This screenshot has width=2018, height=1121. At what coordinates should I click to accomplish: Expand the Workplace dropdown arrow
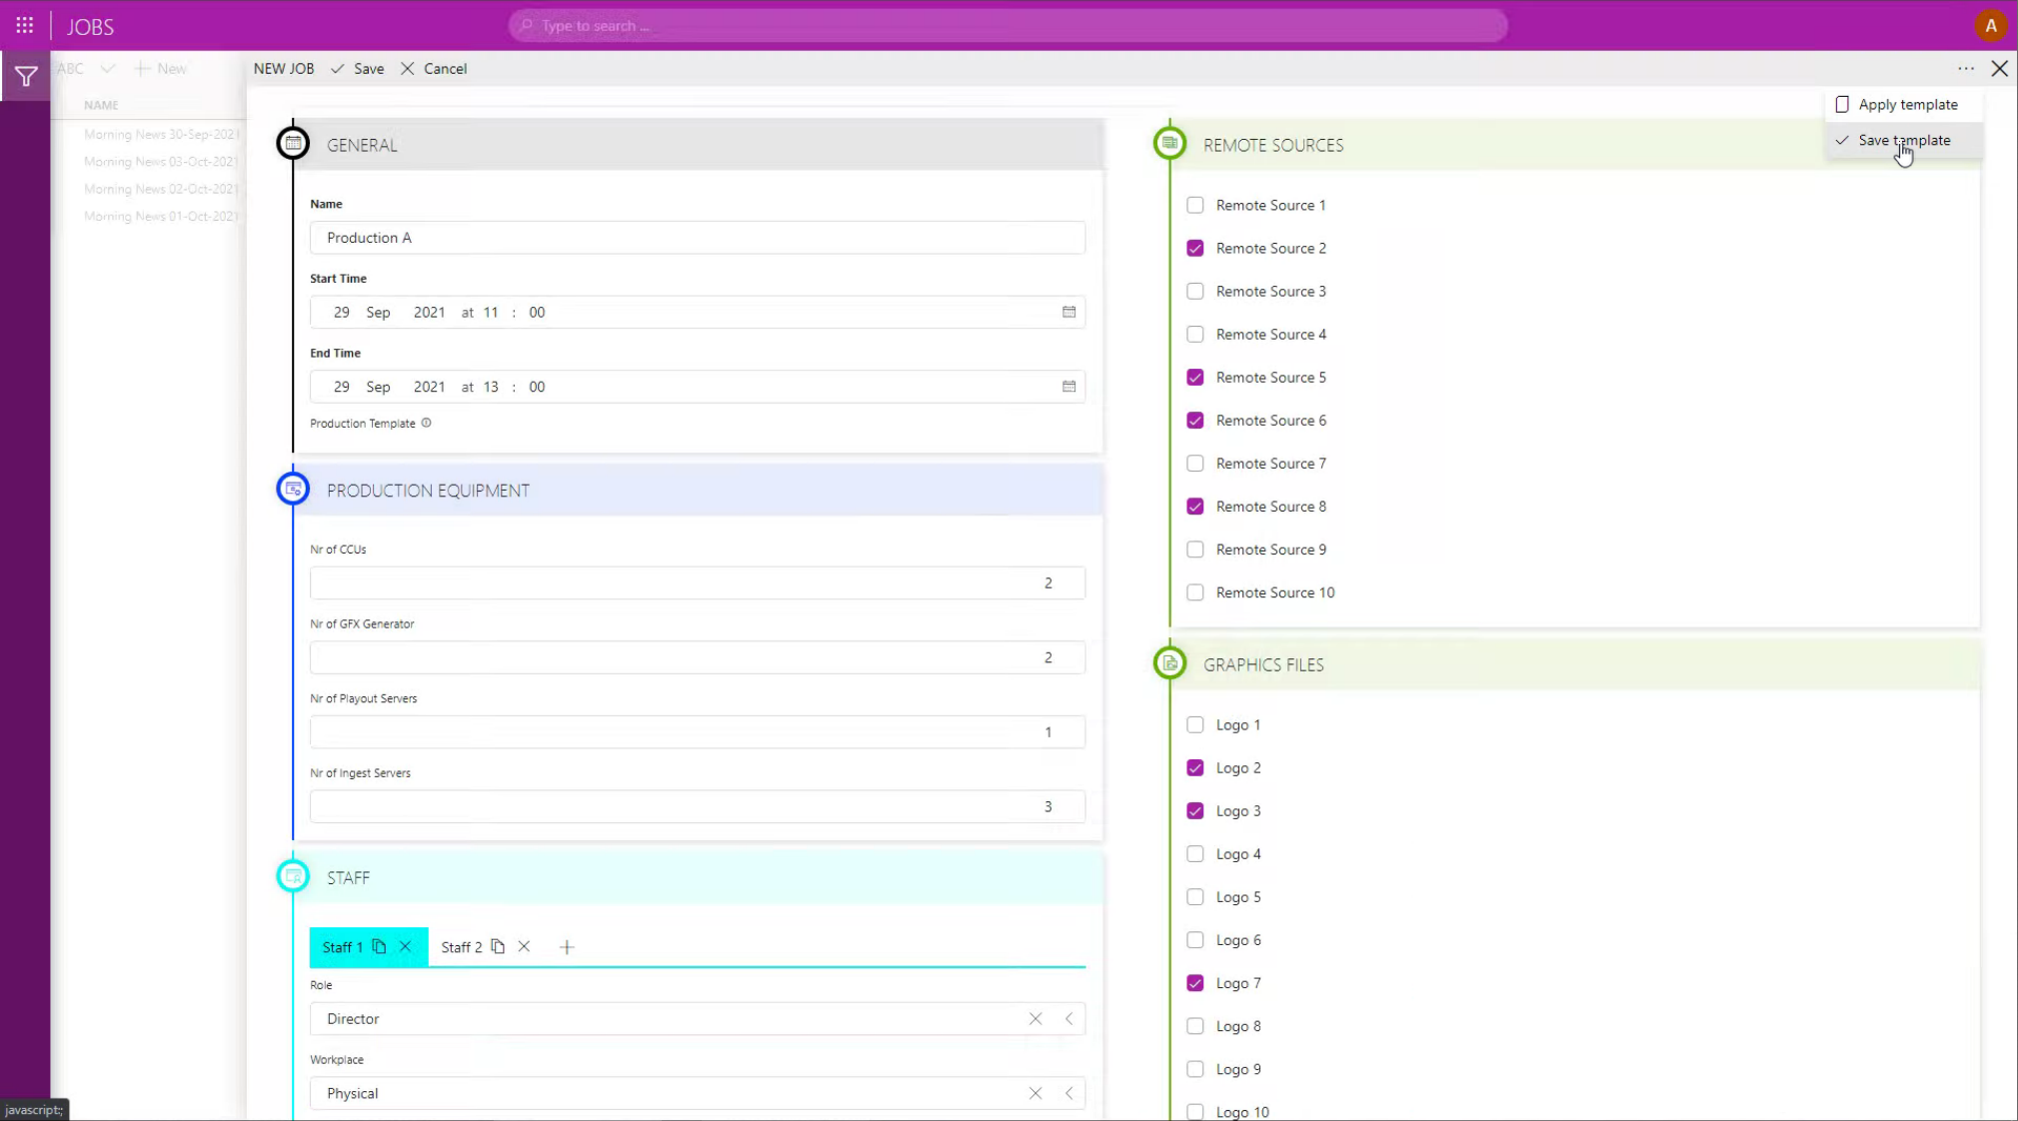pyautogui.click(x=1068, y=1093)
